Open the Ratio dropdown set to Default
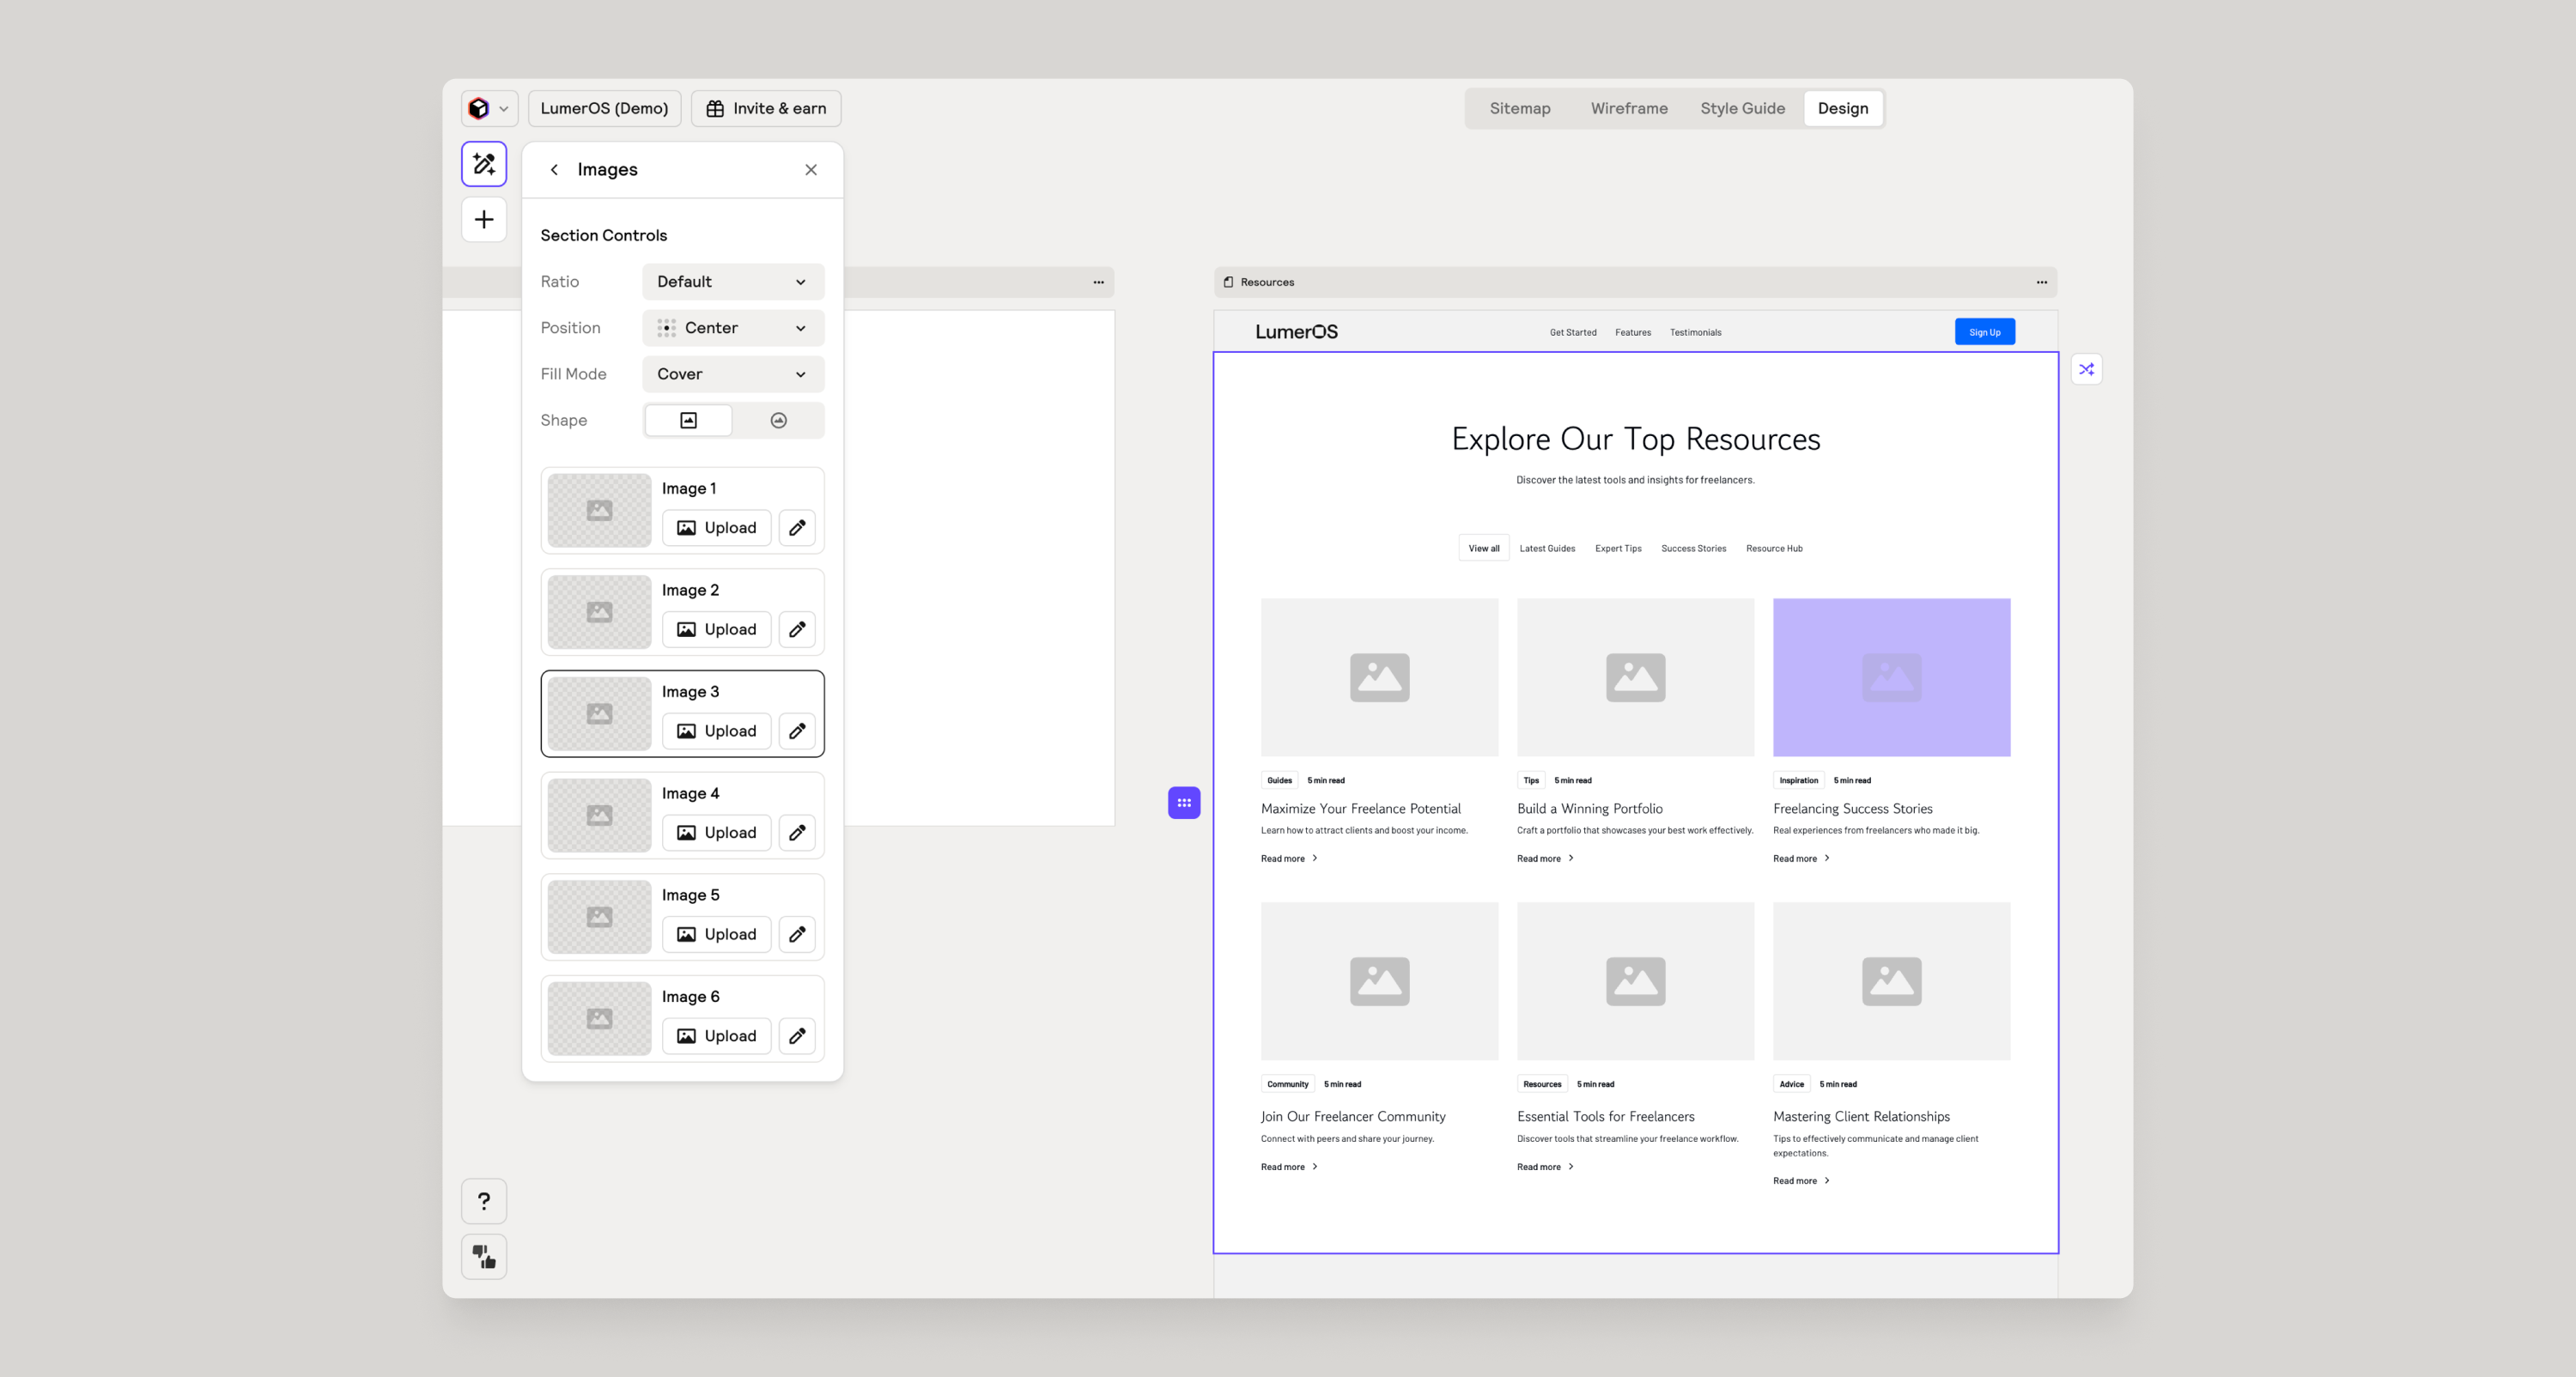Viewport: 2576px width, 1377px height. pos(733,282)
